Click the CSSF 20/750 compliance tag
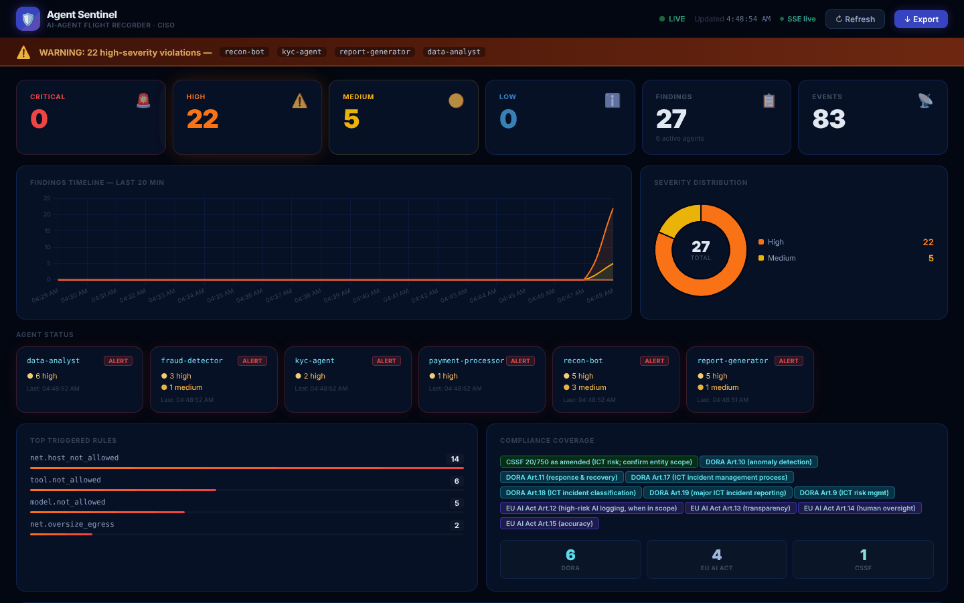 (599, 462)
